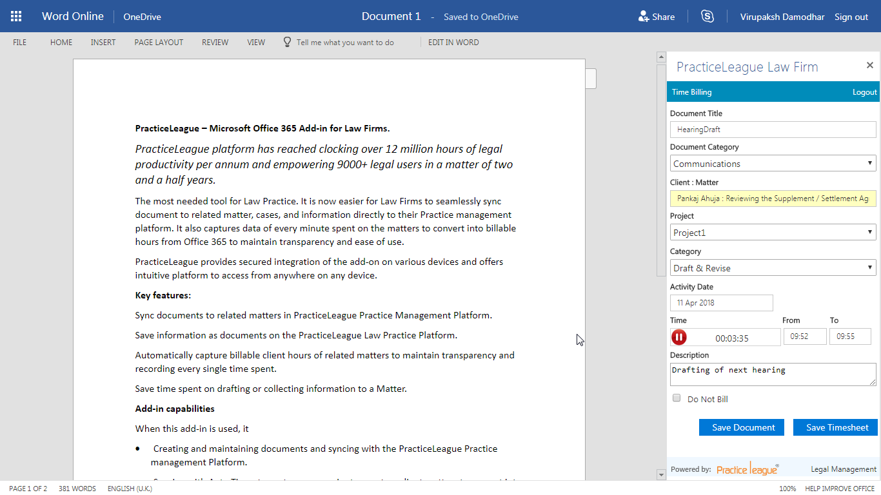The height and width of the screenshot is (495, 881).
Task: Click the timer value 00:03:35
Action: [x=732, y=338]
